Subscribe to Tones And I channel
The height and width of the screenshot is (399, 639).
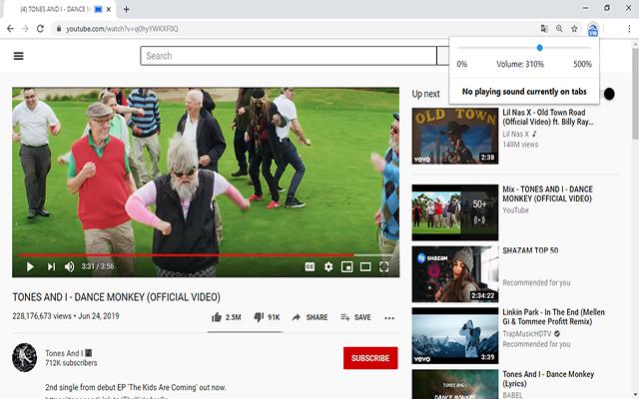coord(369,358)
